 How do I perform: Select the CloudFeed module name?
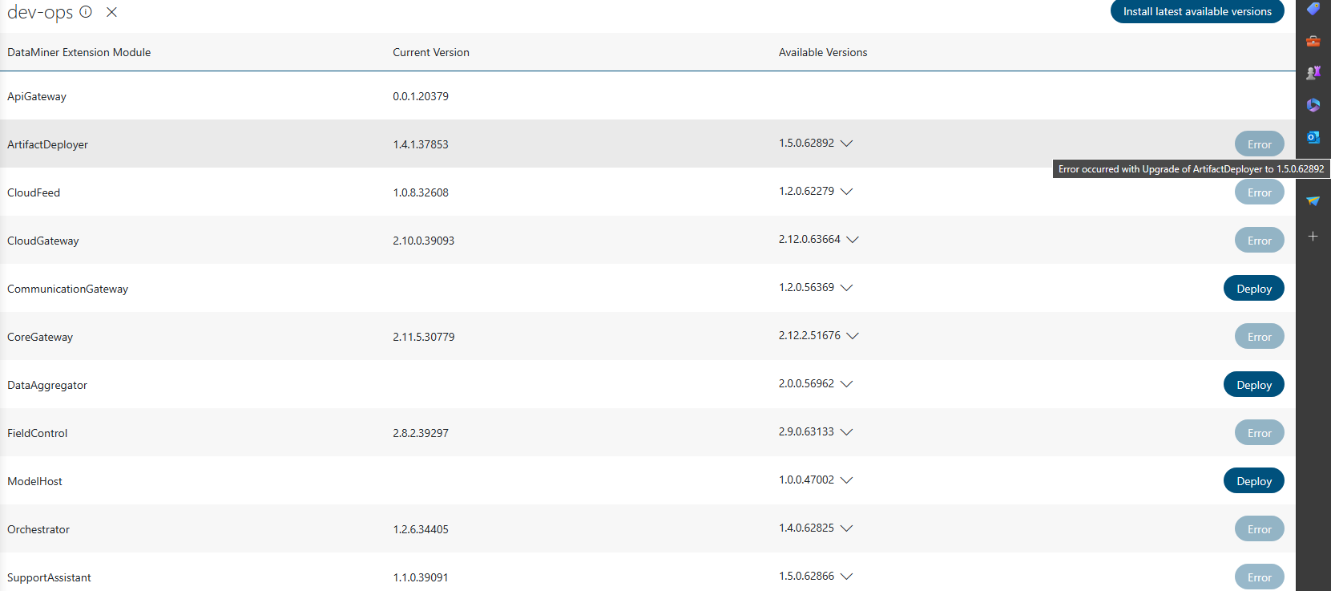pyautogui.click(x=34, y=192)
